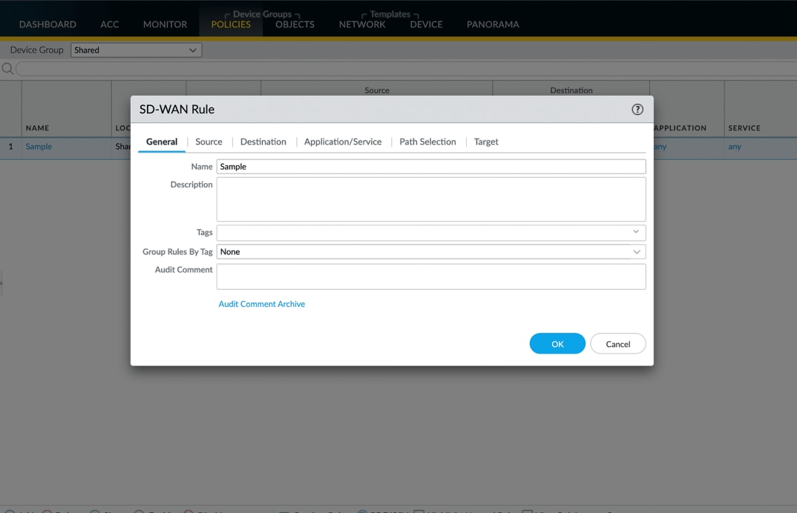Image resolution: width=797 pixels, height=513 pixels.
Task: Open the OBJECTS section in the top menu
Action: pos(294,24)
